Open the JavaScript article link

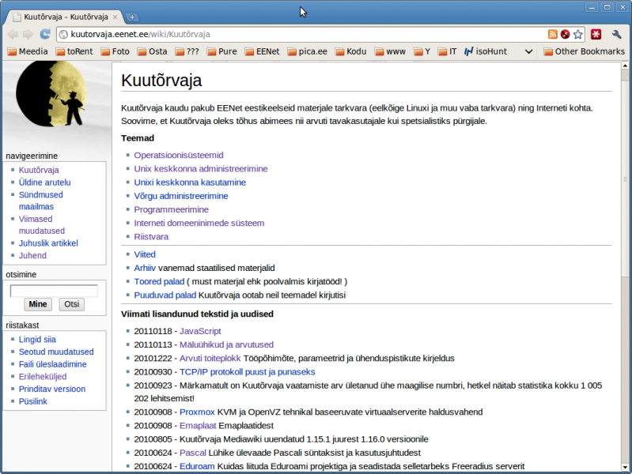200,331
